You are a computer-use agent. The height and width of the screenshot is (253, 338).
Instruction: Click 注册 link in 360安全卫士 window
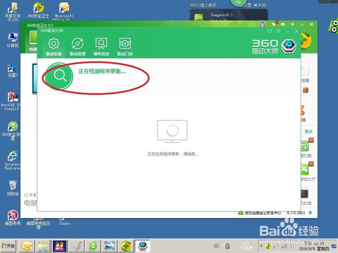(x=305, y=81)
